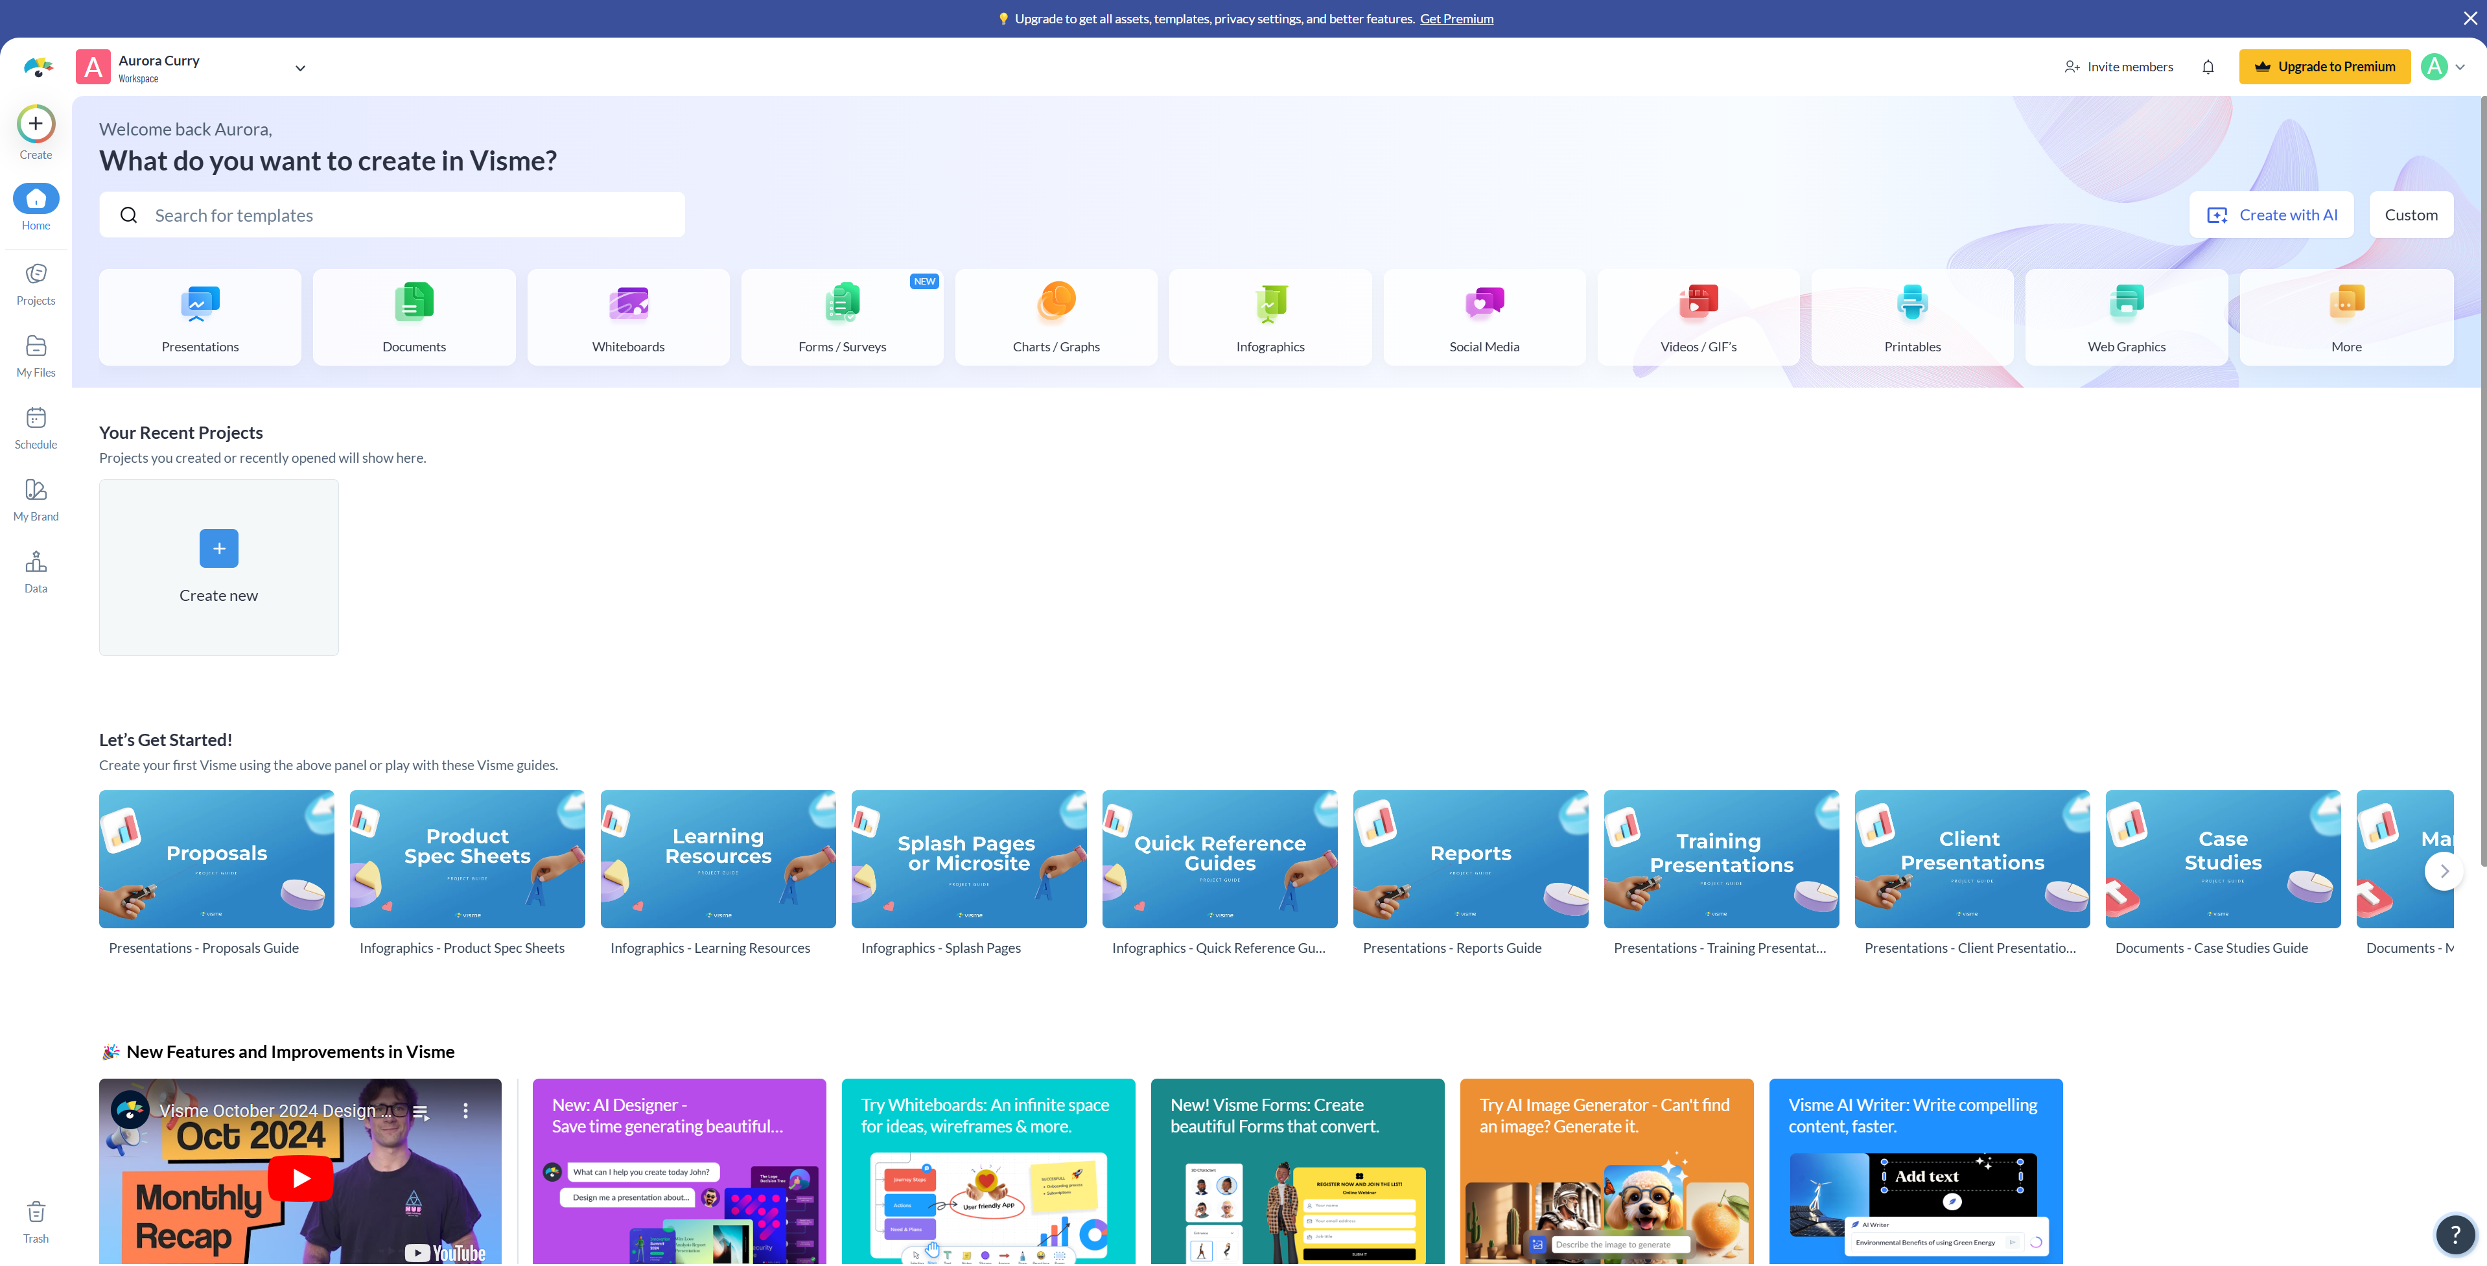Open the Training Presentations guide
The width and height of the screenshot is (2487, 1266).
tap(1722, 860)
